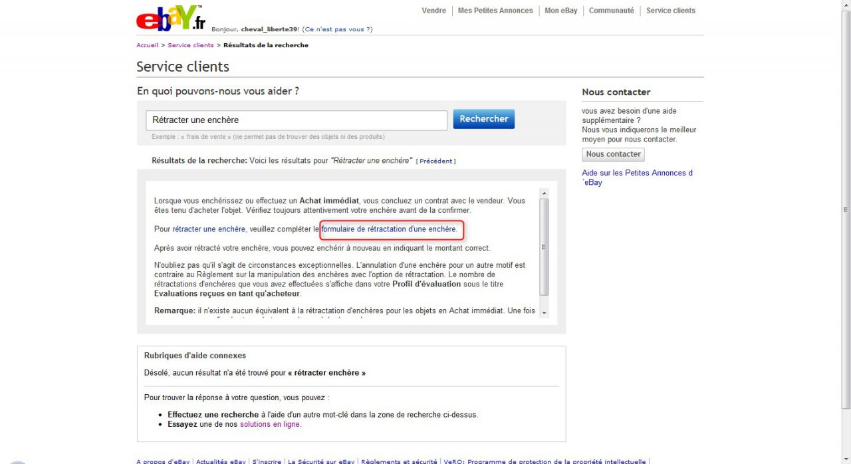
Task: Go to Mes Petites Annonces
Action: [495, 11]
